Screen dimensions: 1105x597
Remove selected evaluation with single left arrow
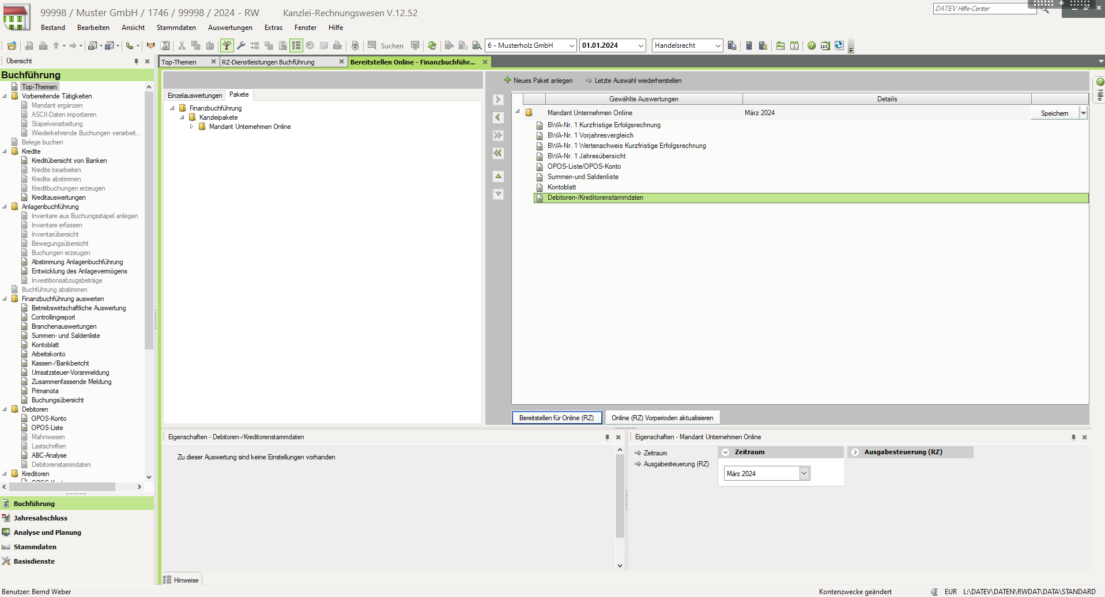(x=498, y=117)
